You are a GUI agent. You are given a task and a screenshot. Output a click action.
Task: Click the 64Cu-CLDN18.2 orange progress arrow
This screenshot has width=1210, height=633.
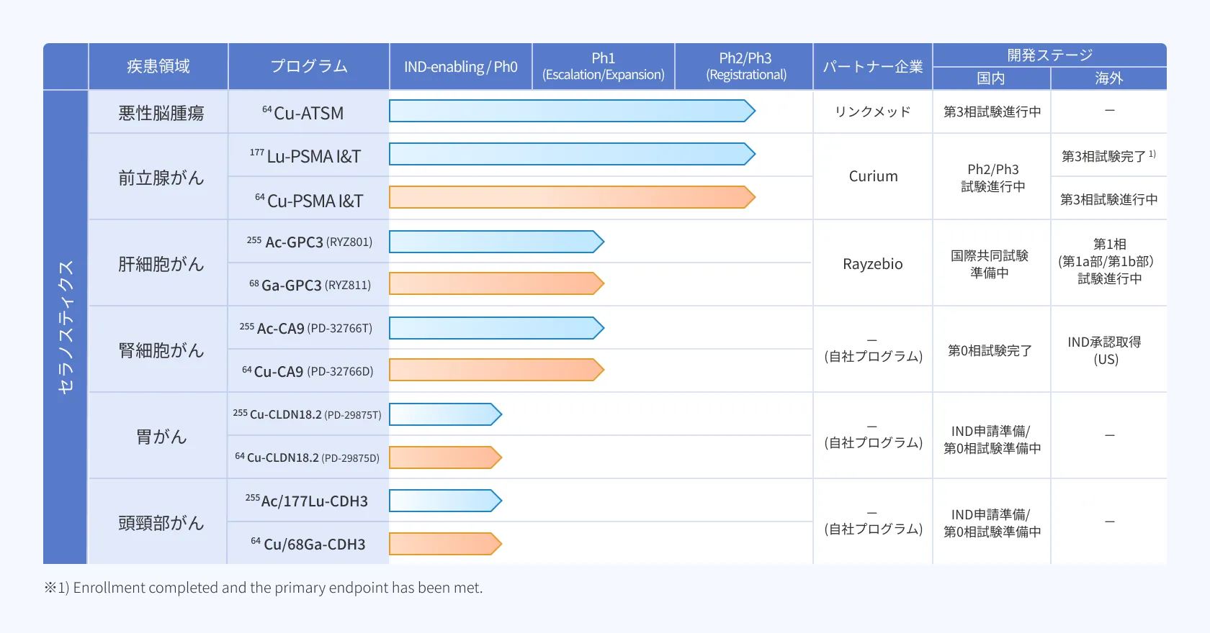click(444, 457)
